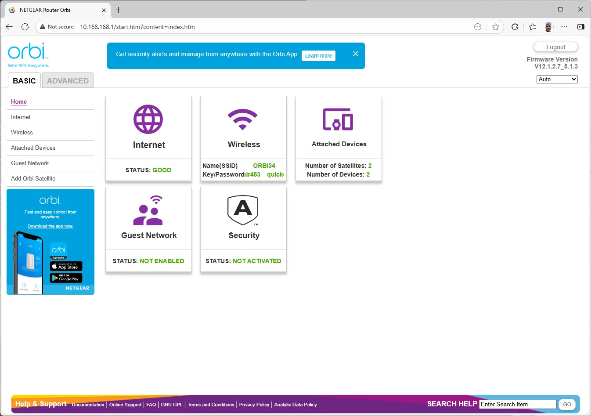Viewport: 591px width, 416px height.
Task: Open the Internet globe icon tile
Action: [148, 119]
